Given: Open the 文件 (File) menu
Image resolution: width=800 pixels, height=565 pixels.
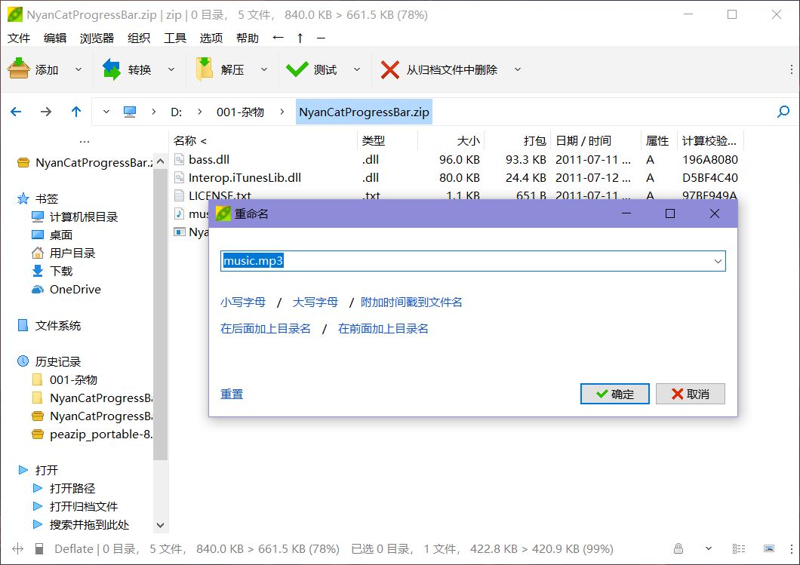Looking at the screenshot, I should pos(18,38).
